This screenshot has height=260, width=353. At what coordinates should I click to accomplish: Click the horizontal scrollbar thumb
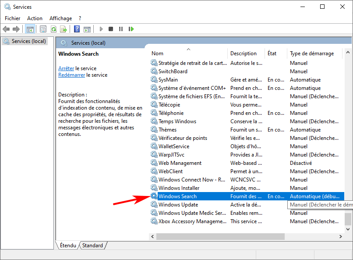pyautogui.click(x=220, y=237)
